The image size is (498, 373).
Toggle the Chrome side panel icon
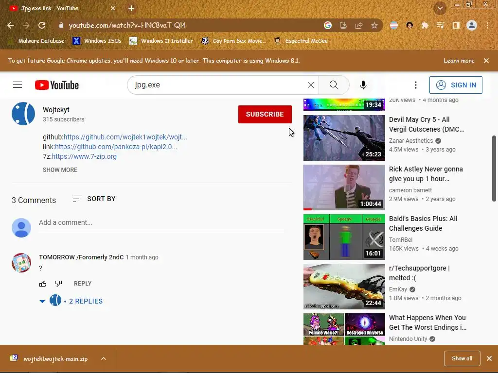coord(456,25)
